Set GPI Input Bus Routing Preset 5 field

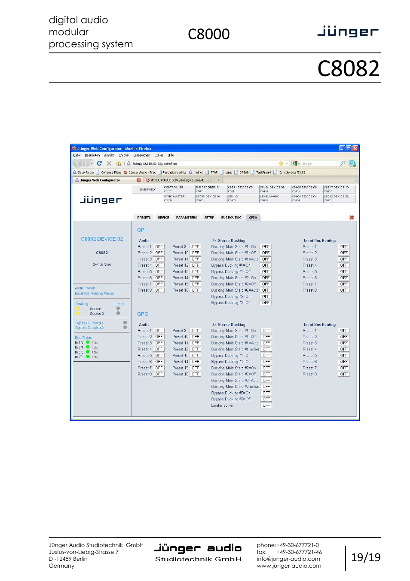point(344,272)
